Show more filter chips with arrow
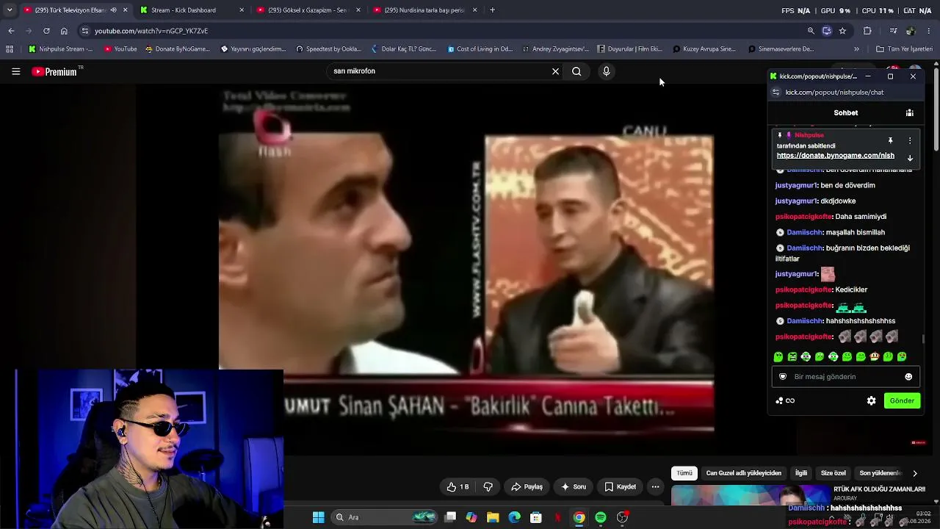 coord(914,473)
